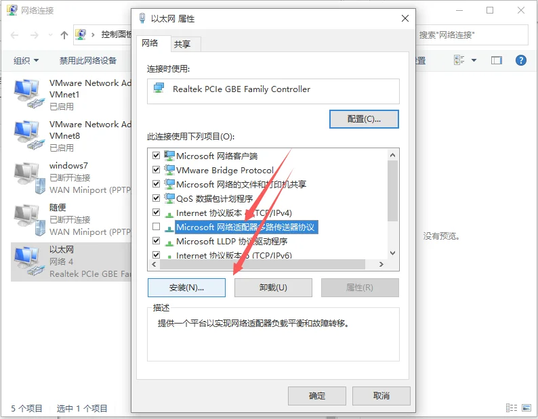The image size is (538, 419).
Task: Select the VMnet1 network adapter icon
Action: [x=29, y=93]
